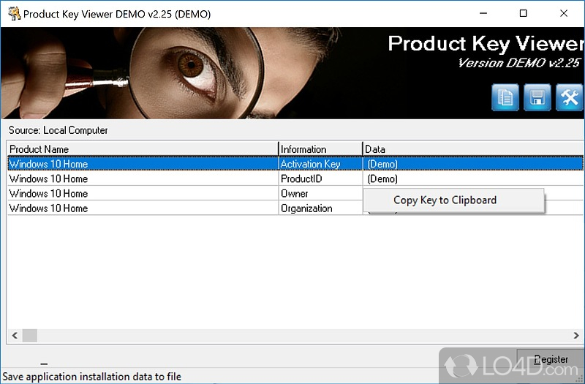The image size is (585, 384).
Task: Click the horizontal scrollbar right arrow
Action: point(576,335)
